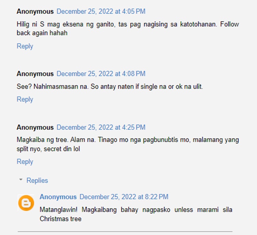Open the December 25, 2022 at 4:08 PM timestamp
The width and height of the screenshot is (257, 235).
(101, 74)
